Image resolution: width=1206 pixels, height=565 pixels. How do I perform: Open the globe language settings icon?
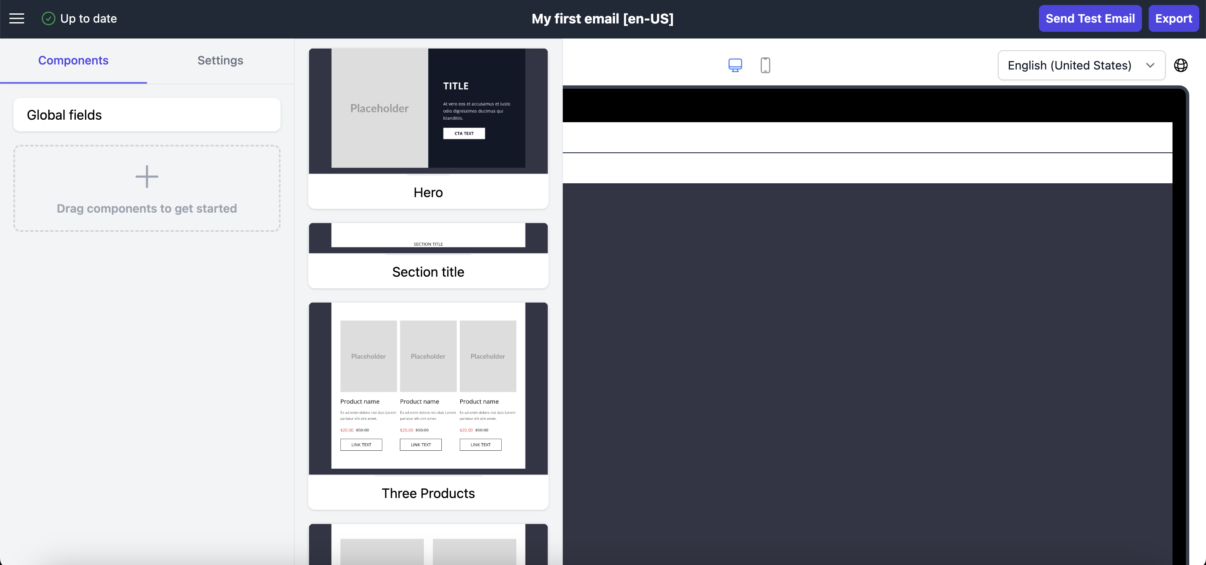[1180, 65]
